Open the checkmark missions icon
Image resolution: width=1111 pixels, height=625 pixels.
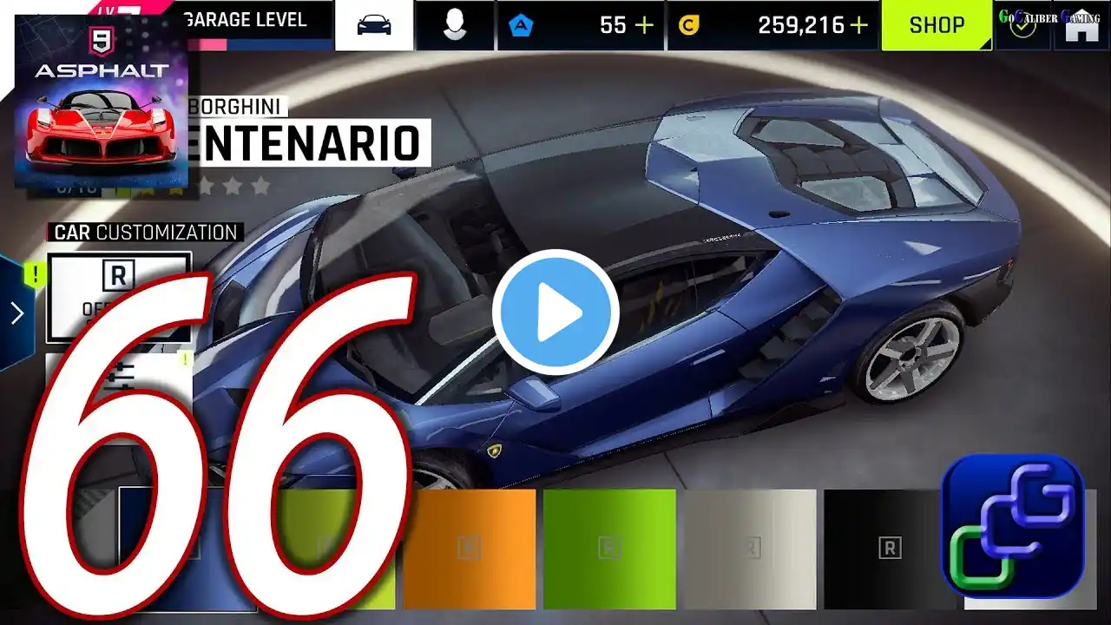(x=1023, y=25)
